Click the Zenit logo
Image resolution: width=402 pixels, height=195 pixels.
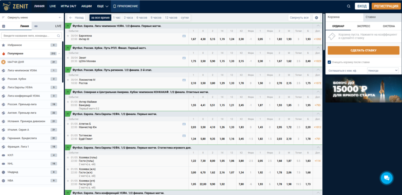click(16, 6)
